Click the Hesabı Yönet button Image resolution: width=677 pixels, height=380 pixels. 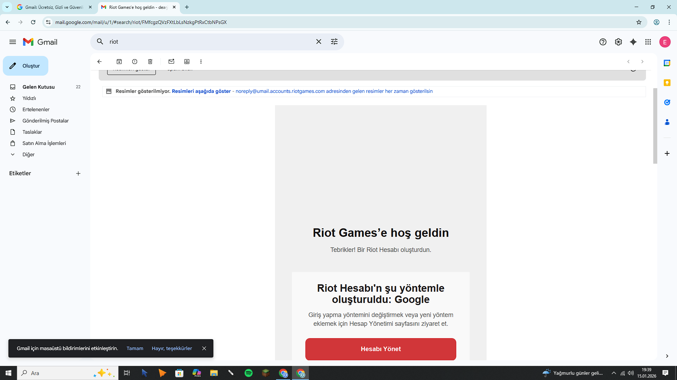[x=381, y=349]
